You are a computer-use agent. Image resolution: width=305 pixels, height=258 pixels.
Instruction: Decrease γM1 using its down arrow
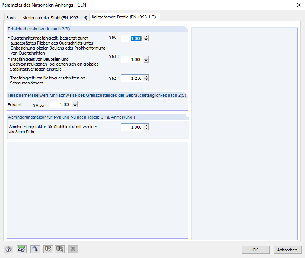pyautogui.click(x=146, y=61)
